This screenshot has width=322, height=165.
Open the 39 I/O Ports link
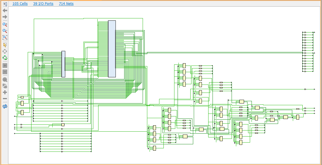tap(43, 4)
